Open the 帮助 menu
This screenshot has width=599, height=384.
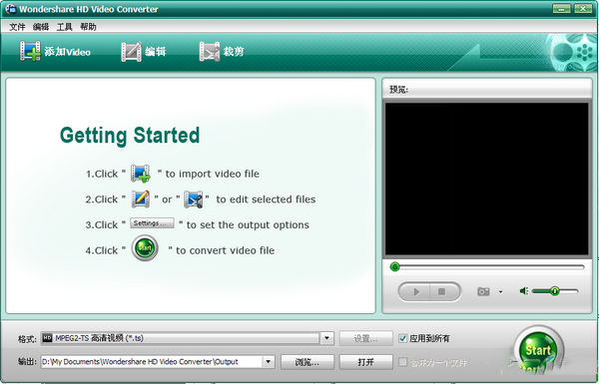88,27
